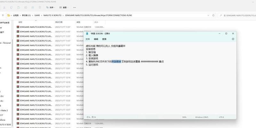
Task: Click the Delete trash icon in Explorer toolbar
Action: (x=40, y=7)
